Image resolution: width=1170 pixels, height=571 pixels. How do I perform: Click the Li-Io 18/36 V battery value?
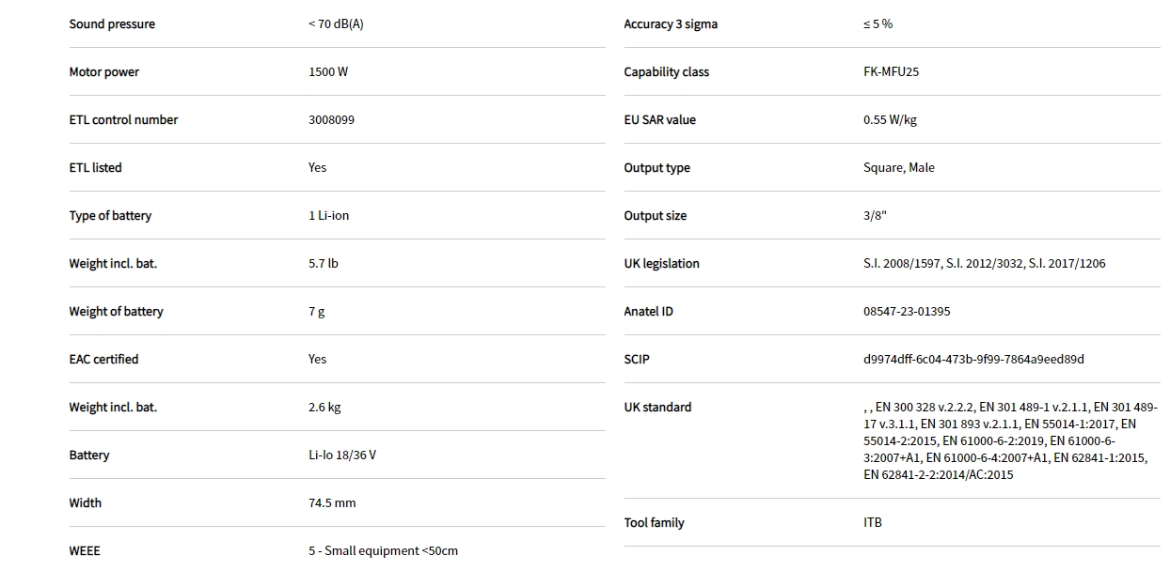(342, 455)
